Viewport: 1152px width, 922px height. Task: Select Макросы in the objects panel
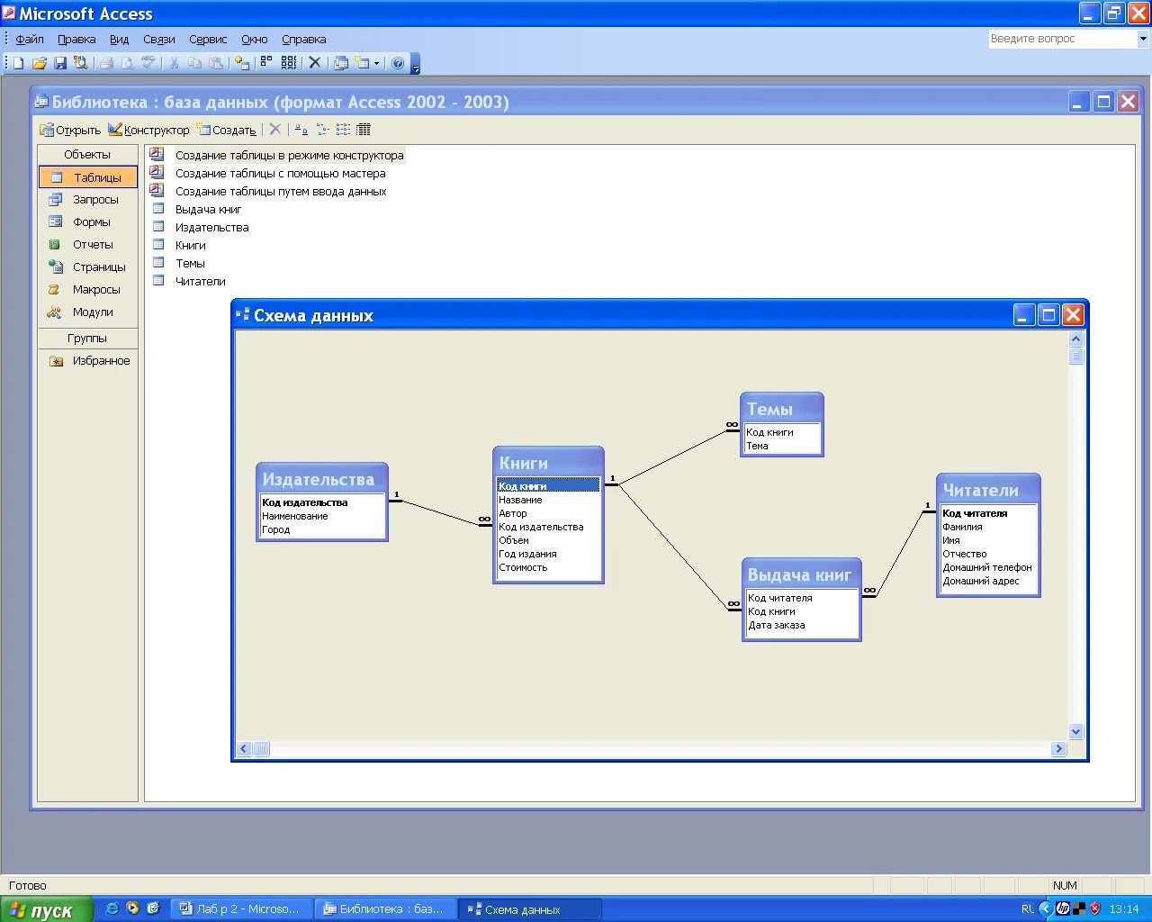point(88,290)
